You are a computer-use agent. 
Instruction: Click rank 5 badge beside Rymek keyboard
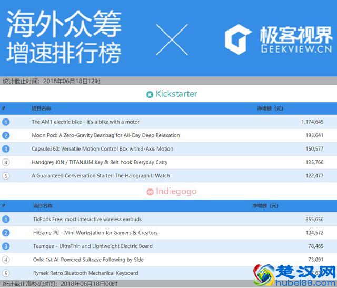click(x=6, y=273)
